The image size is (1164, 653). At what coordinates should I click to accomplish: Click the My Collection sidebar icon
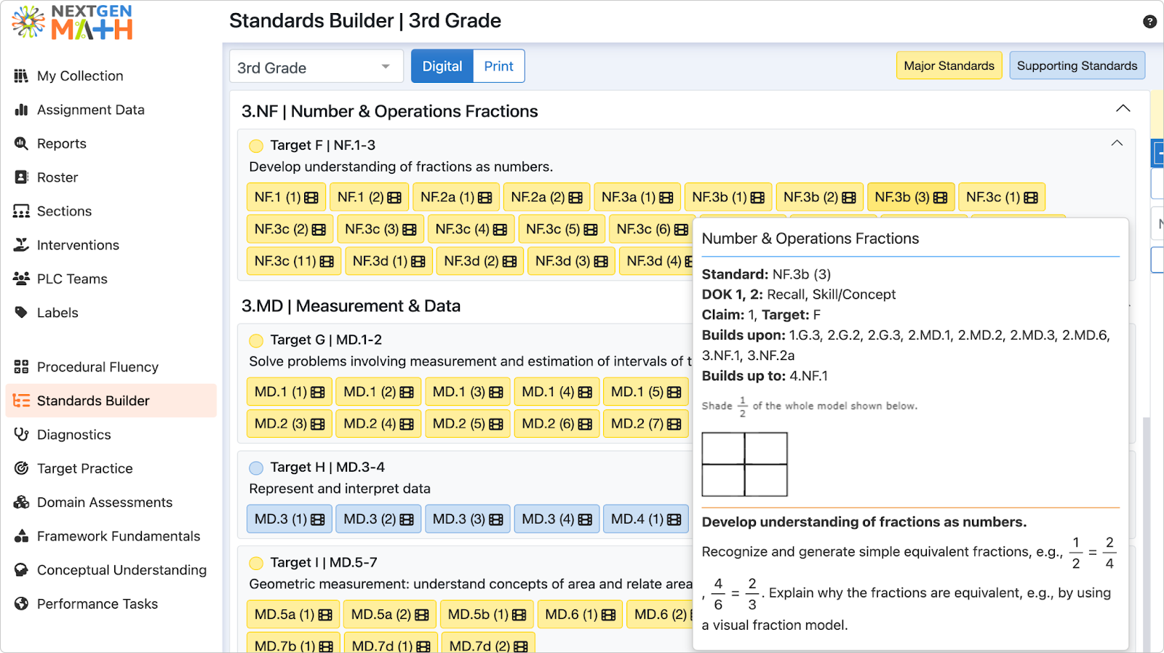(21, 76)
